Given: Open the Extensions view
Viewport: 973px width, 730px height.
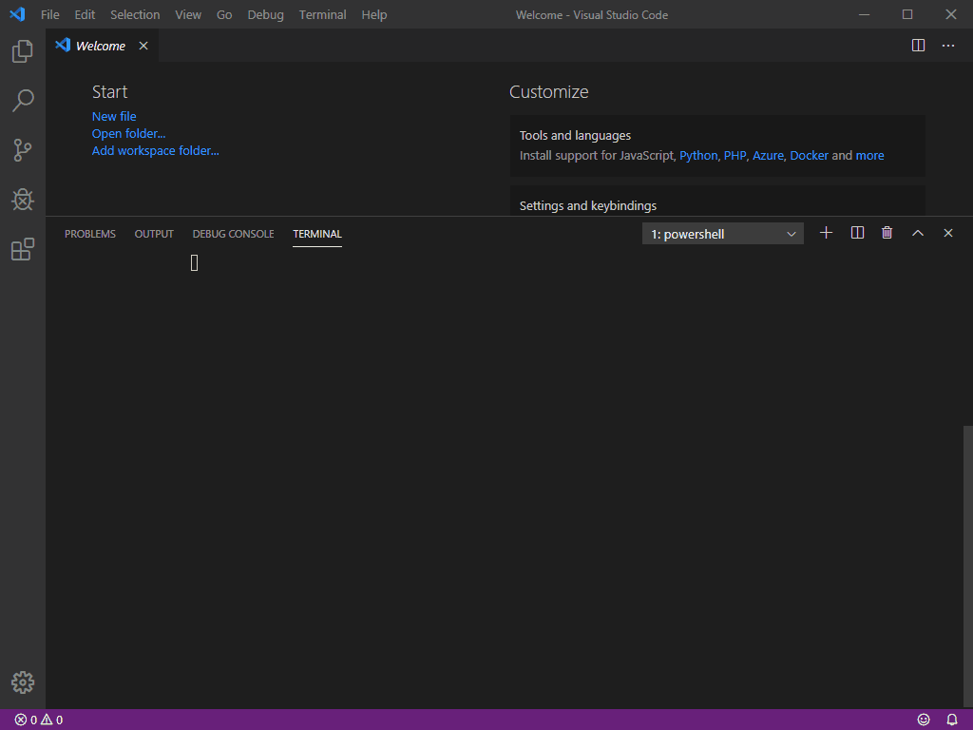Looking at the screenshot, I should pyautogui.click(x=23, y=250).
